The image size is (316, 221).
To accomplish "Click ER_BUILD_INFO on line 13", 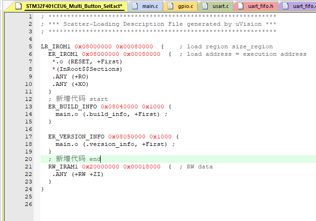I will click(x=73, y=107).
